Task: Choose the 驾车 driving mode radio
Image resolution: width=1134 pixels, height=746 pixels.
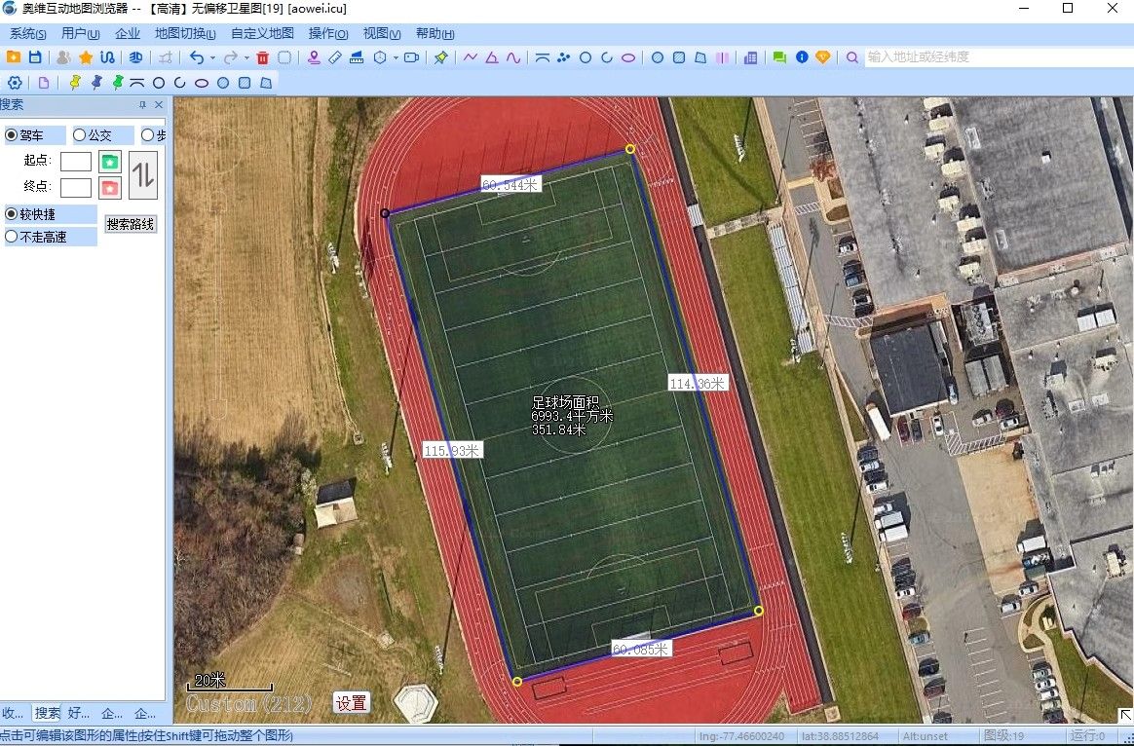Action: click(x=12, y=135)
